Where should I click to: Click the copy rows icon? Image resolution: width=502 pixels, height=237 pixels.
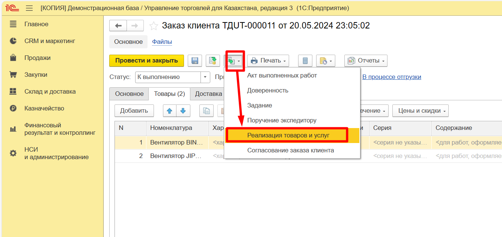(x=206, y=111)
